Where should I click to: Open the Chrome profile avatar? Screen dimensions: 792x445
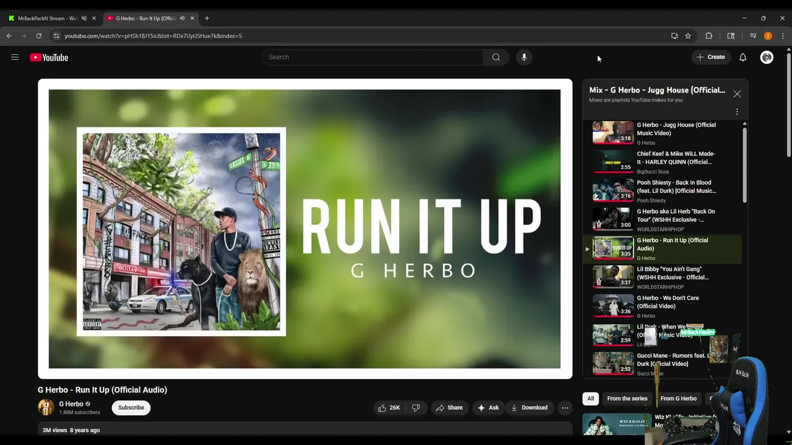point(768,36)
